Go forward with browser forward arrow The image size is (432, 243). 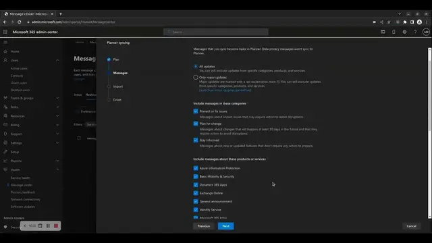pos(12,22)
